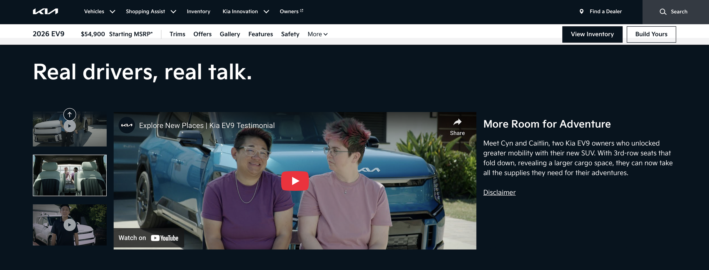Click the Find a Dealer location pin
The height and width of the screenshot is (270, 709).
581,11
